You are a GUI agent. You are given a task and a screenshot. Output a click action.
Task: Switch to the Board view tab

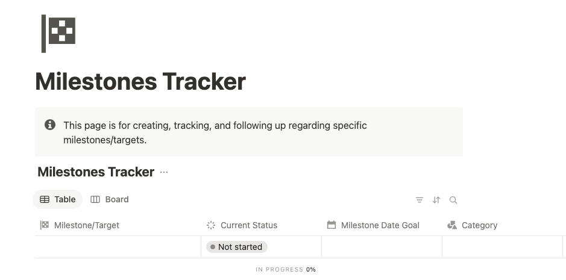pyautogui.click(x=110, y=199)
